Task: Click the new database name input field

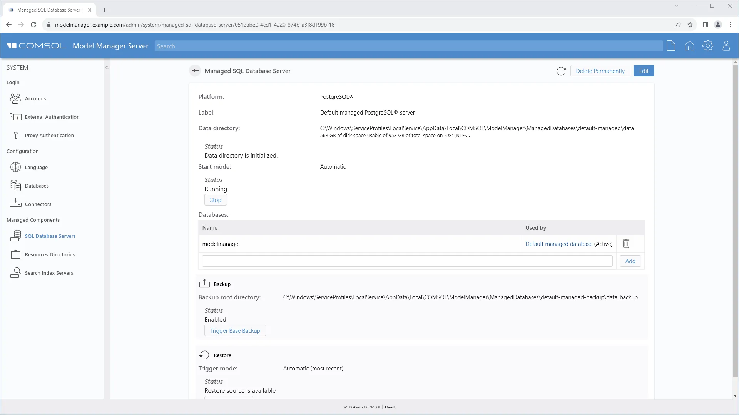Action: pos(407,261)
